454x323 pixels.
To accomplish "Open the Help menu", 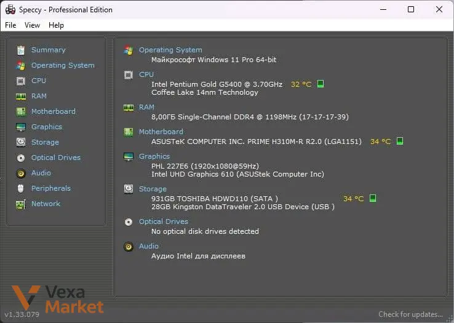I will (56, 25).
